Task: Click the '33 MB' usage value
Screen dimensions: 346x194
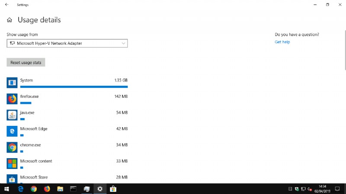Action: [x=122, y=161]
